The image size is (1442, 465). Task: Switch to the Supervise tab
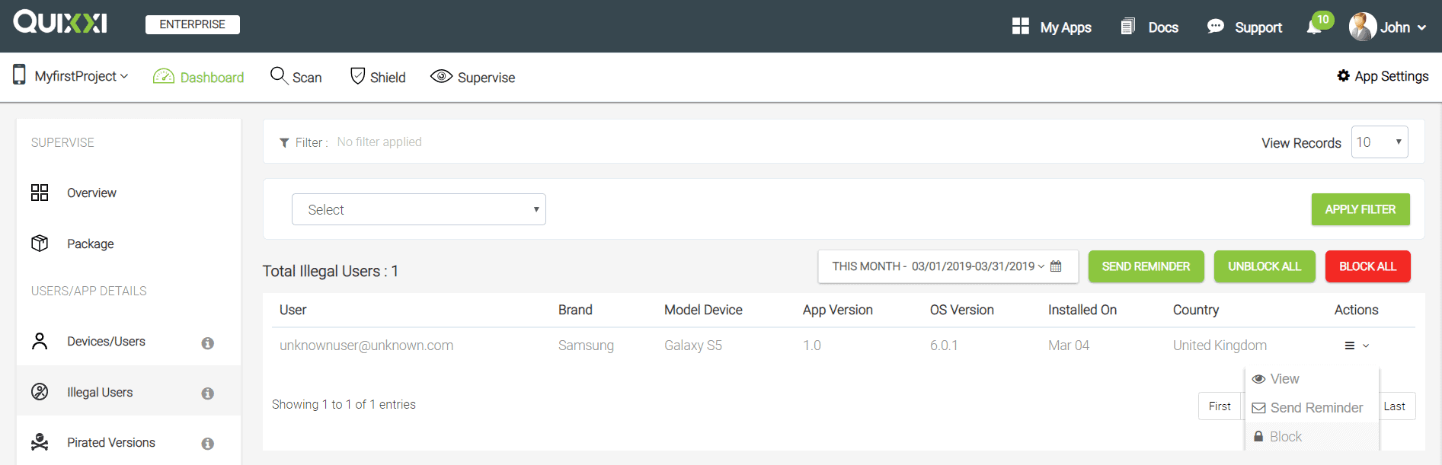pos(486,78)
